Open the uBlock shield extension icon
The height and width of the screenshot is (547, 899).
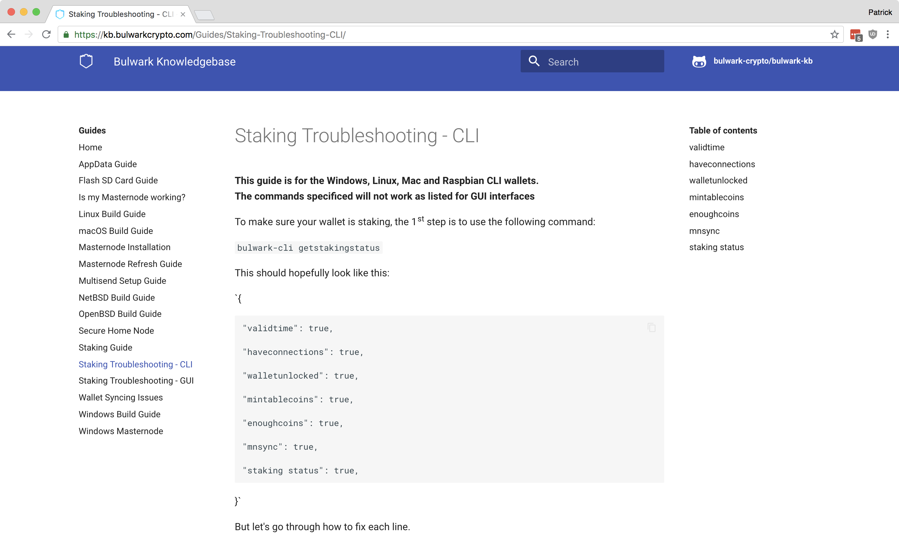point(873,35)
